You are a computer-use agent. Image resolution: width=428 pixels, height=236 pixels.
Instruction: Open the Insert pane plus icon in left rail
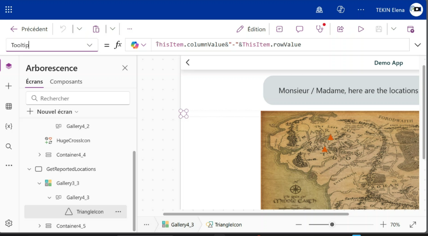coord(9,86)
